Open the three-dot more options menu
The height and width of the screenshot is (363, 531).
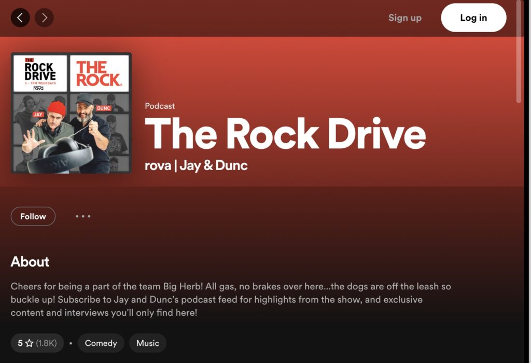83,216
